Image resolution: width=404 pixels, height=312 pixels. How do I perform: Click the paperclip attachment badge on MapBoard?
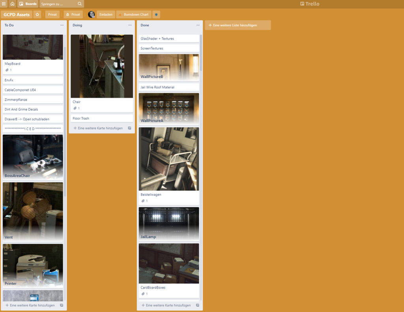pyautogui.click(x=7, y=70)
